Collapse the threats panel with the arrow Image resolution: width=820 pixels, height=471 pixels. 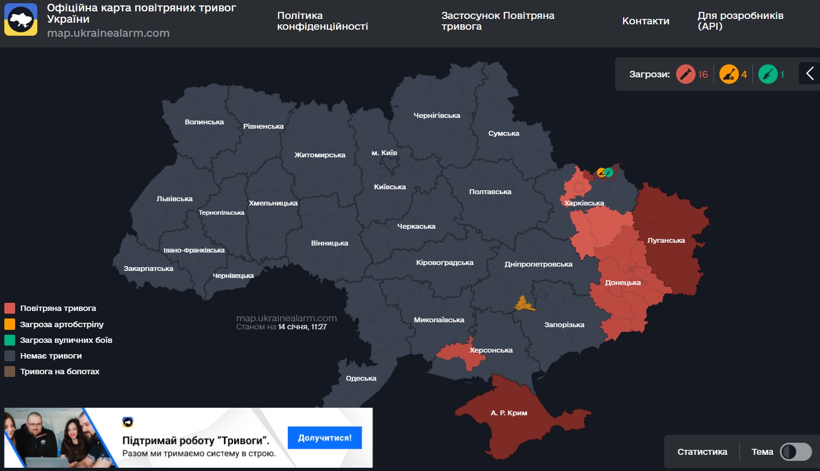(x=810, y=74)
